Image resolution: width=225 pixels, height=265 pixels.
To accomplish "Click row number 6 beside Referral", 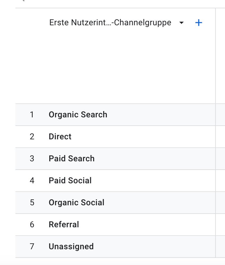I will 32,224.
